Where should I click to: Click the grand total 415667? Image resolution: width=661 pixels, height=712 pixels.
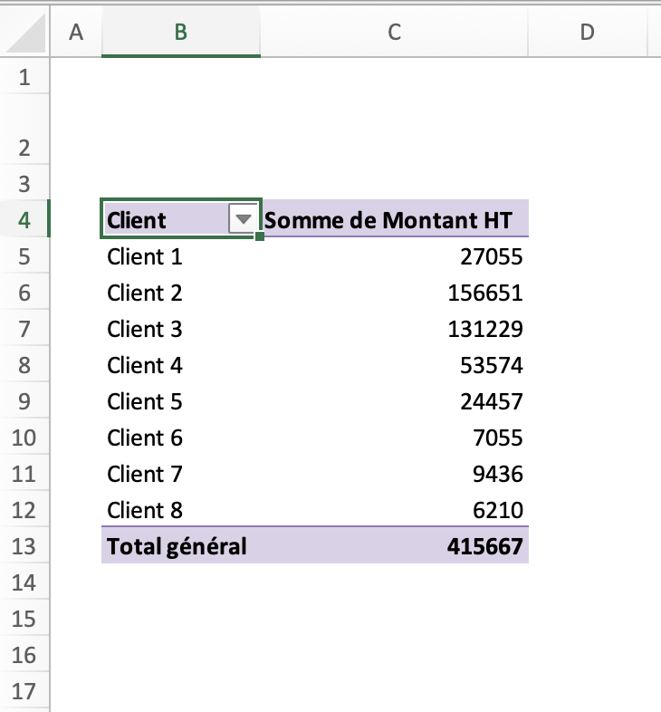coord(484,546)
